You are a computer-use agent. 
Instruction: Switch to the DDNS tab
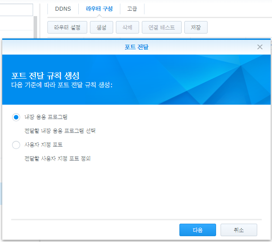pos(63,8)
